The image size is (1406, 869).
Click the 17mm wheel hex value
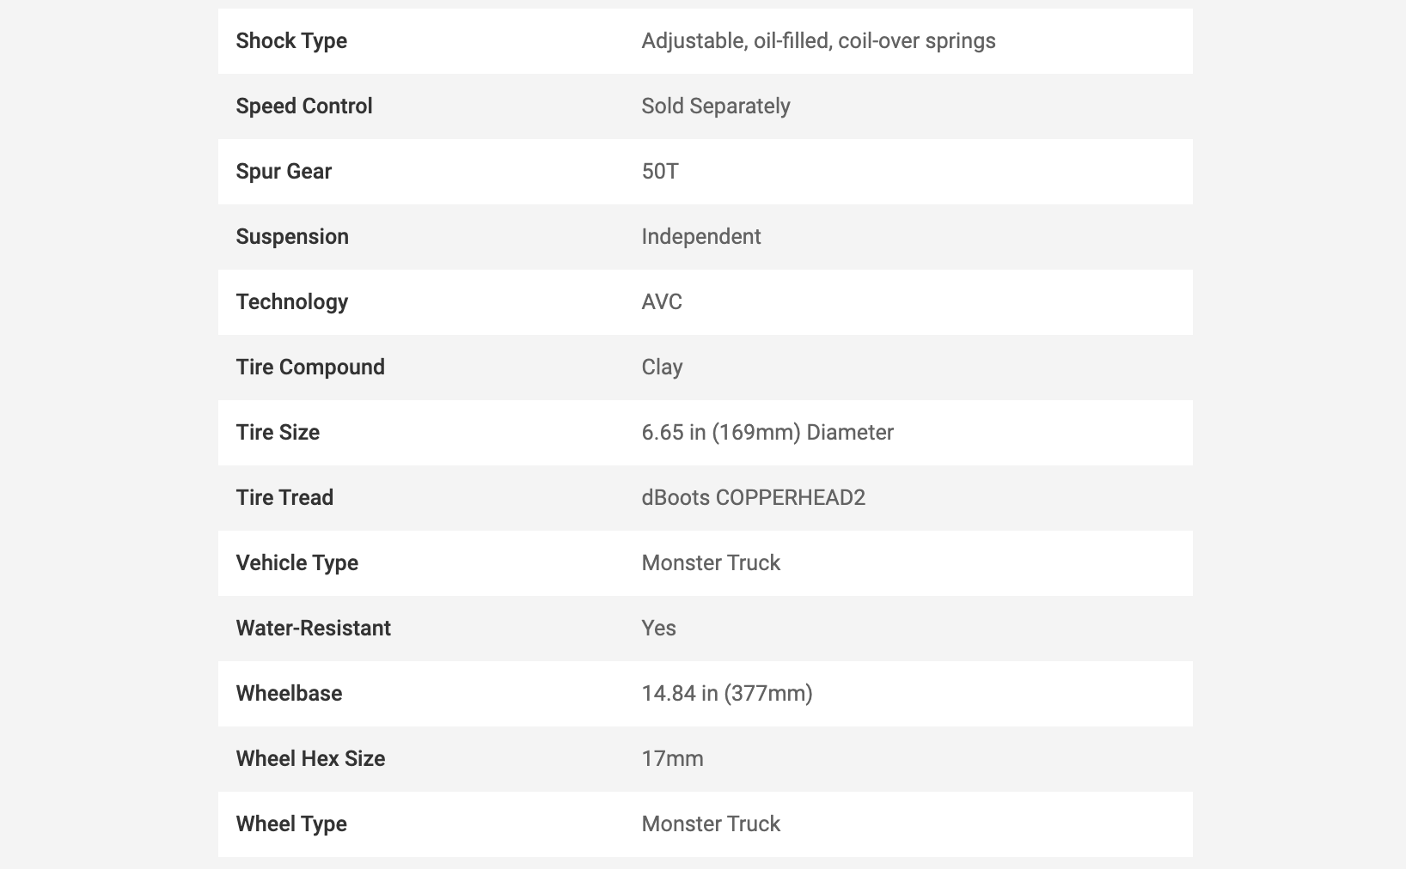[673, 759]
